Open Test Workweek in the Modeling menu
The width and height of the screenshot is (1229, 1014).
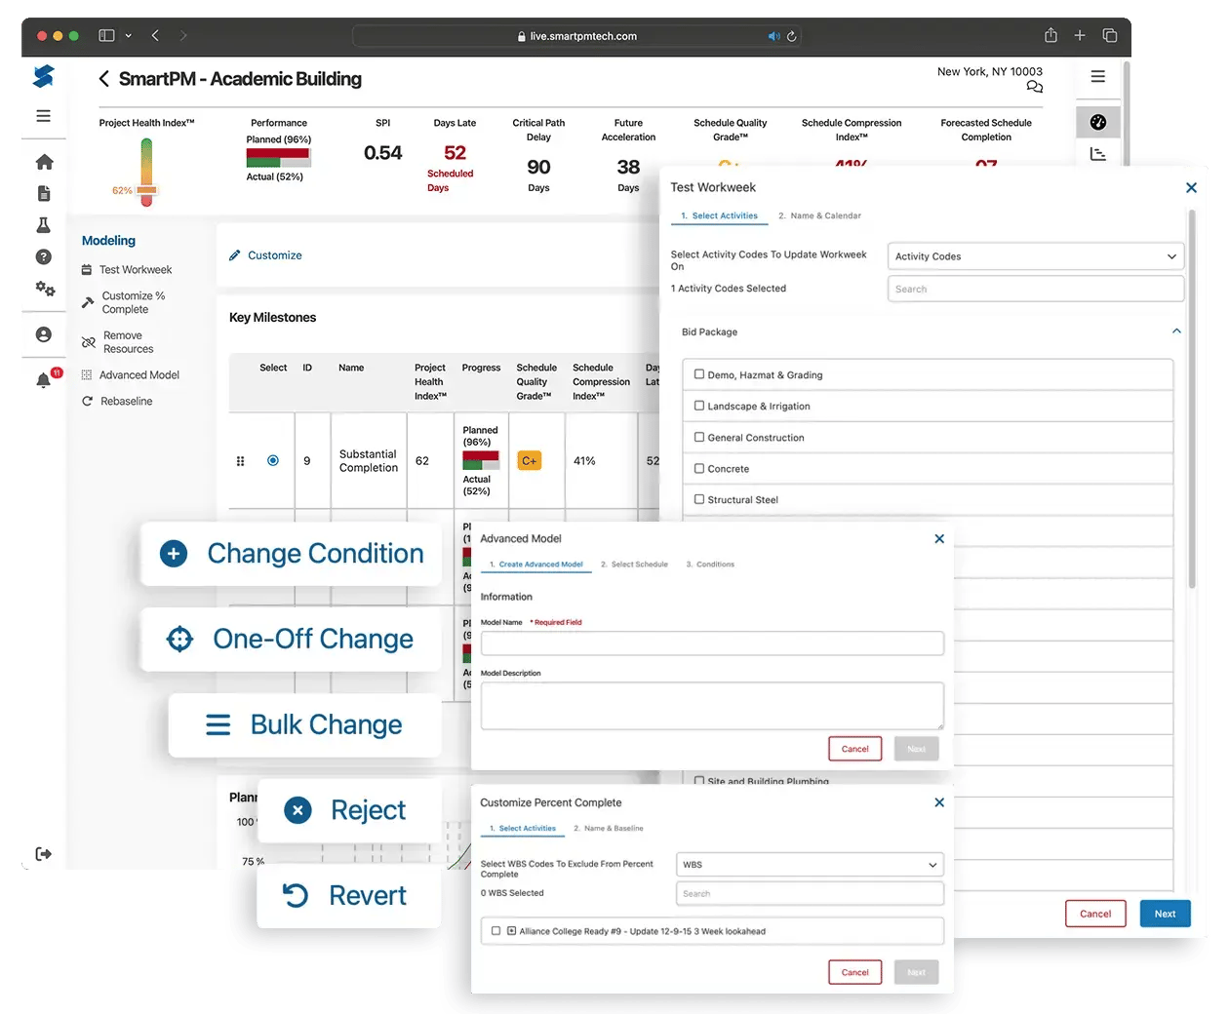127,270
